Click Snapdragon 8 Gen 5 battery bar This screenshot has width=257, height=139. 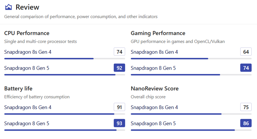pos(65,130)
